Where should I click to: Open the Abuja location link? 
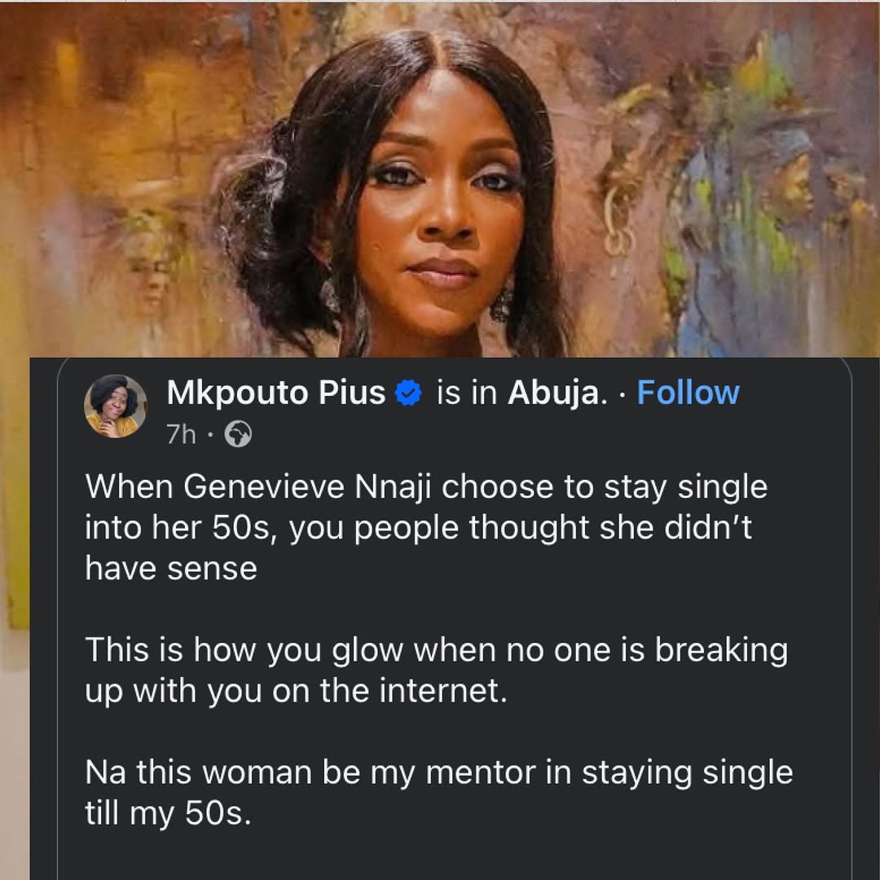click(x=557, y=394)
